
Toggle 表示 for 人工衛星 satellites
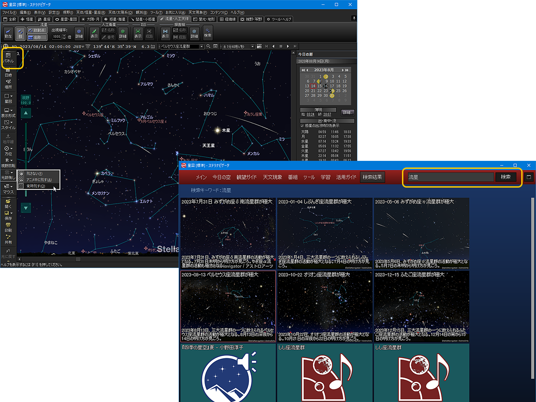(x=94, y=33)
